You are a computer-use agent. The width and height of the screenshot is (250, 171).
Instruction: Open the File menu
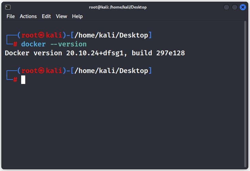pyautogui.click(x=11, y=16)
